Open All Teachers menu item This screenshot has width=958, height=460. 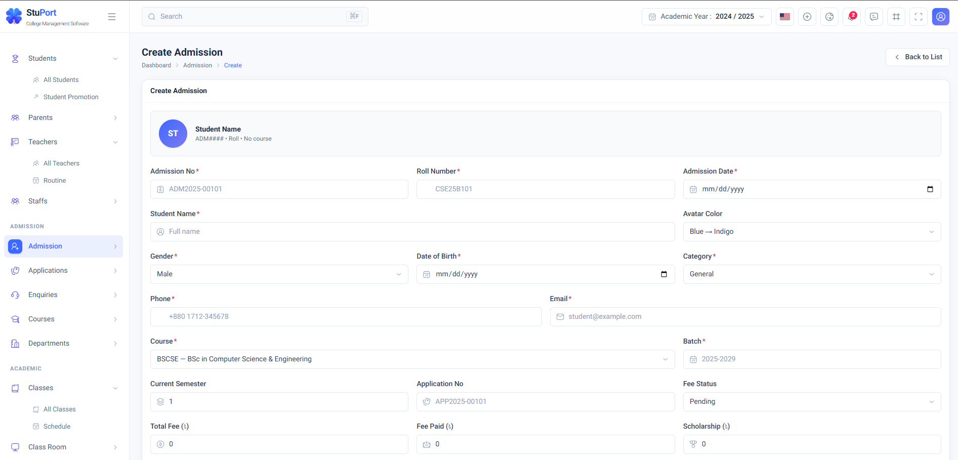tap(61, 163)
